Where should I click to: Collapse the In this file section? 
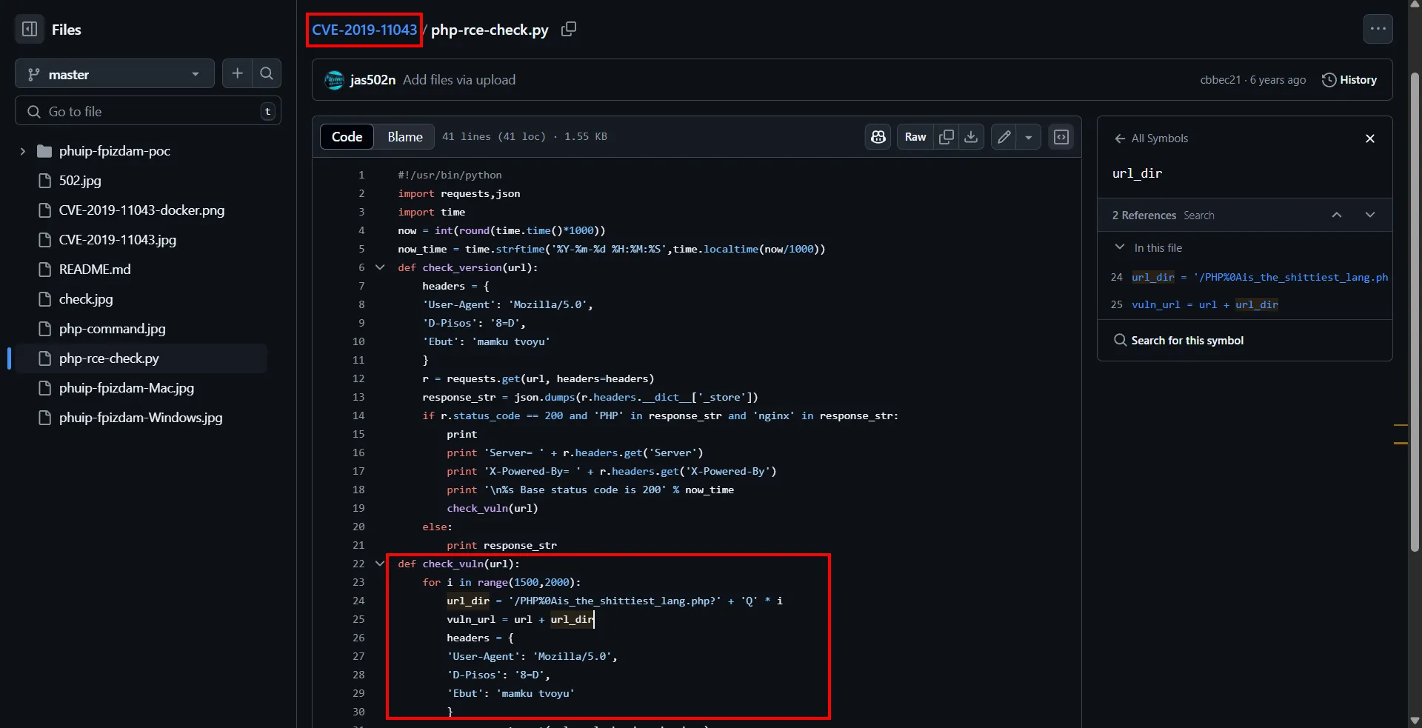1121,247
